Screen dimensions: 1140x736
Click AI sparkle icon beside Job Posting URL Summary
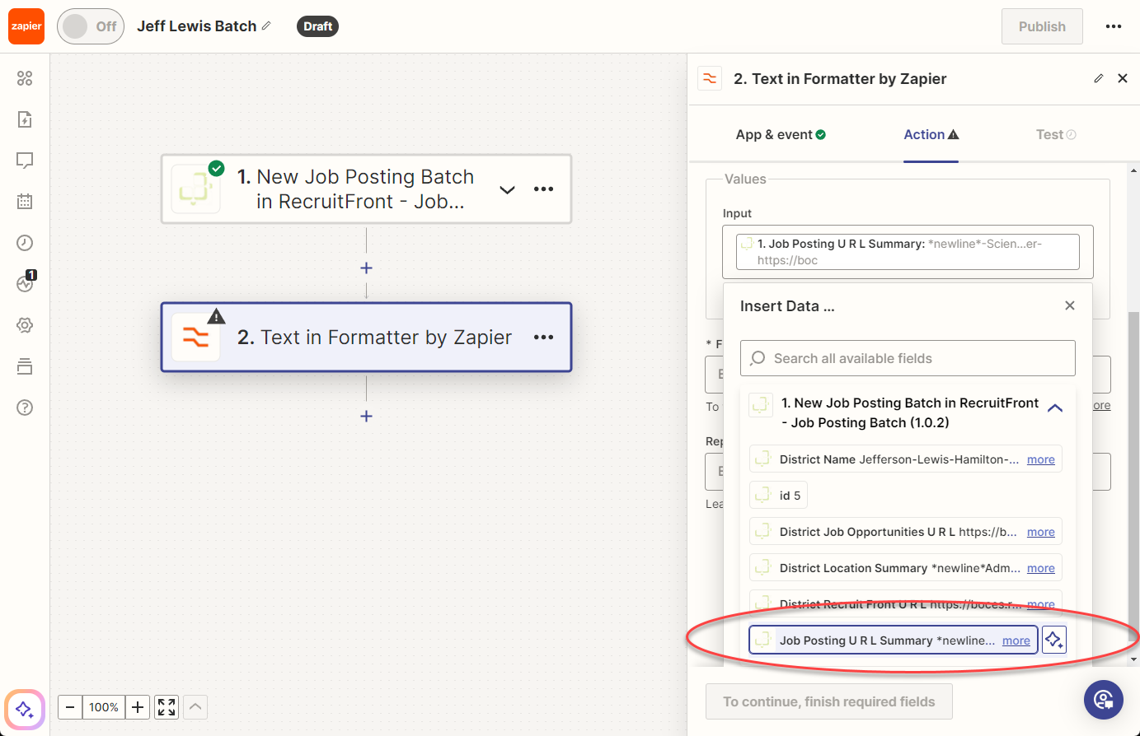coord(1054,640)
